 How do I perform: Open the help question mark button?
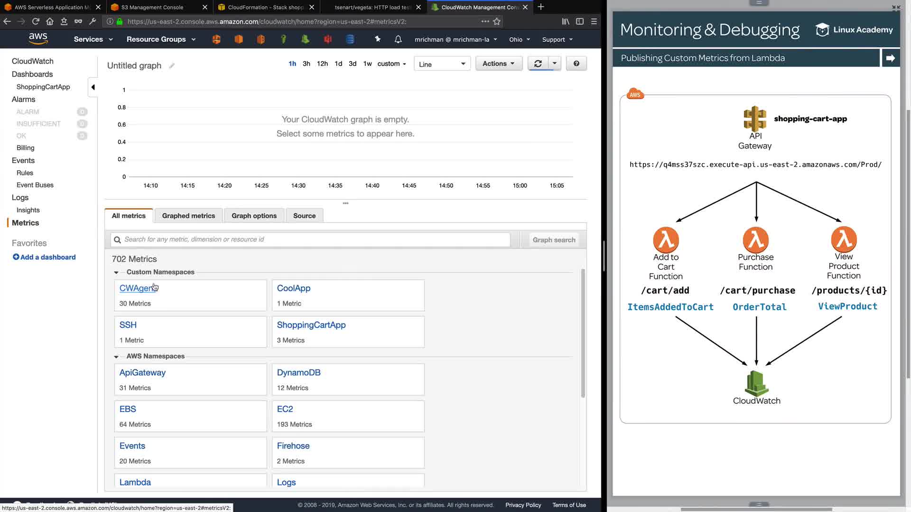(576, 64)
